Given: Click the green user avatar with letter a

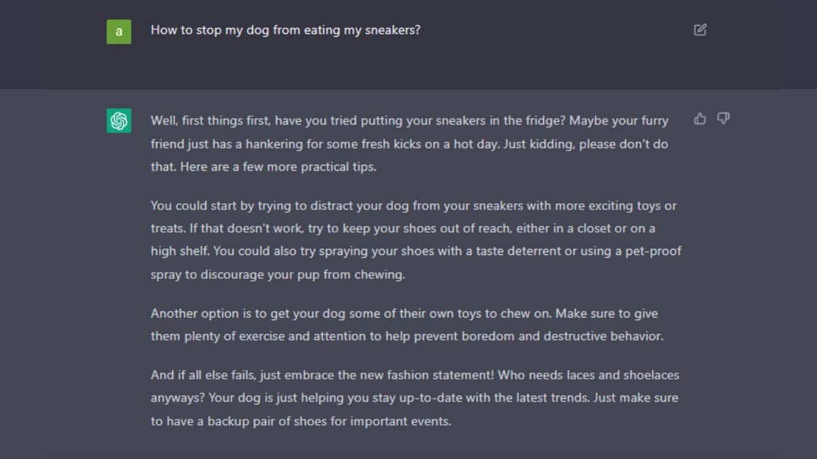Looking at the screenshot, I should coord(118,32).
